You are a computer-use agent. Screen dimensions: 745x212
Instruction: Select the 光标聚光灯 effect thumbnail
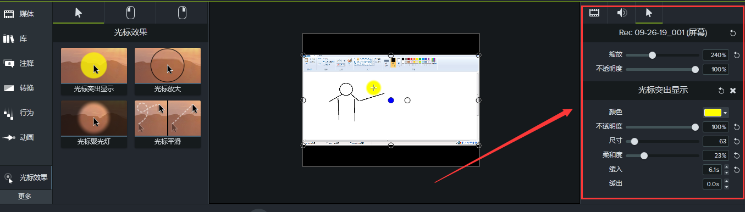tap(94, 123)
